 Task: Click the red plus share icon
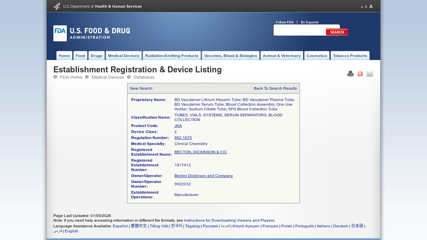click(360, 74)
